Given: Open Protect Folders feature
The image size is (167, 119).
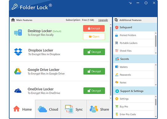Looking at the screenshot, I should click(134, 35).
